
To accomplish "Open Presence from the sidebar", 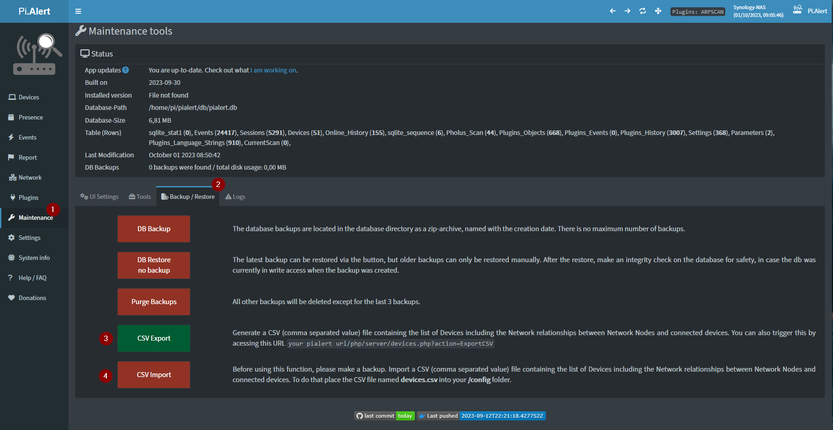I will click(31, 117).
